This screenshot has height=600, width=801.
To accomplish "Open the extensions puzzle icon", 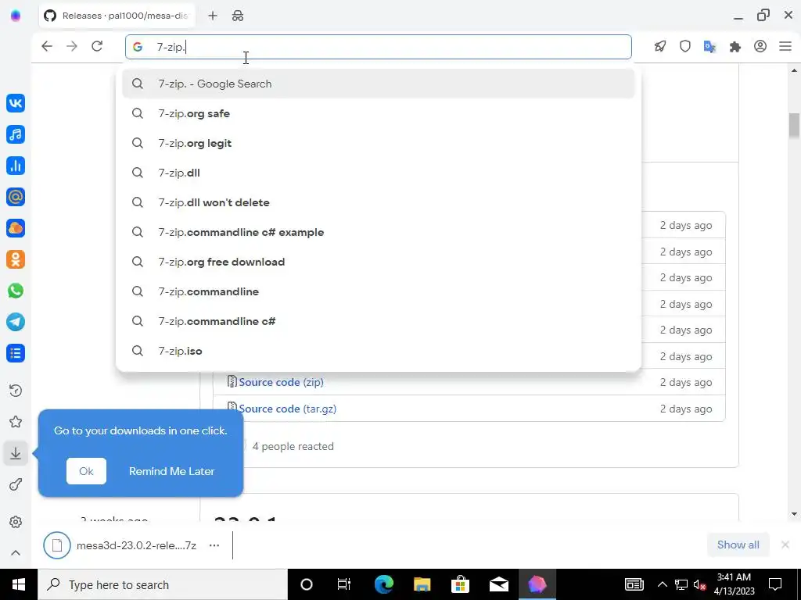I will pyautogui.click(x=735, y=46).
